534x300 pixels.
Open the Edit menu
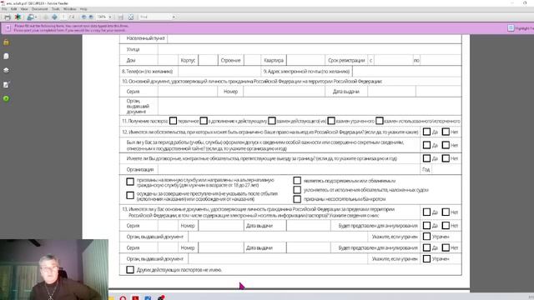click(x=13, y=9)
